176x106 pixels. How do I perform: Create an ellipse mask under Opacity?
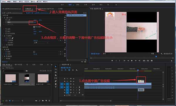tap(7, 38)
